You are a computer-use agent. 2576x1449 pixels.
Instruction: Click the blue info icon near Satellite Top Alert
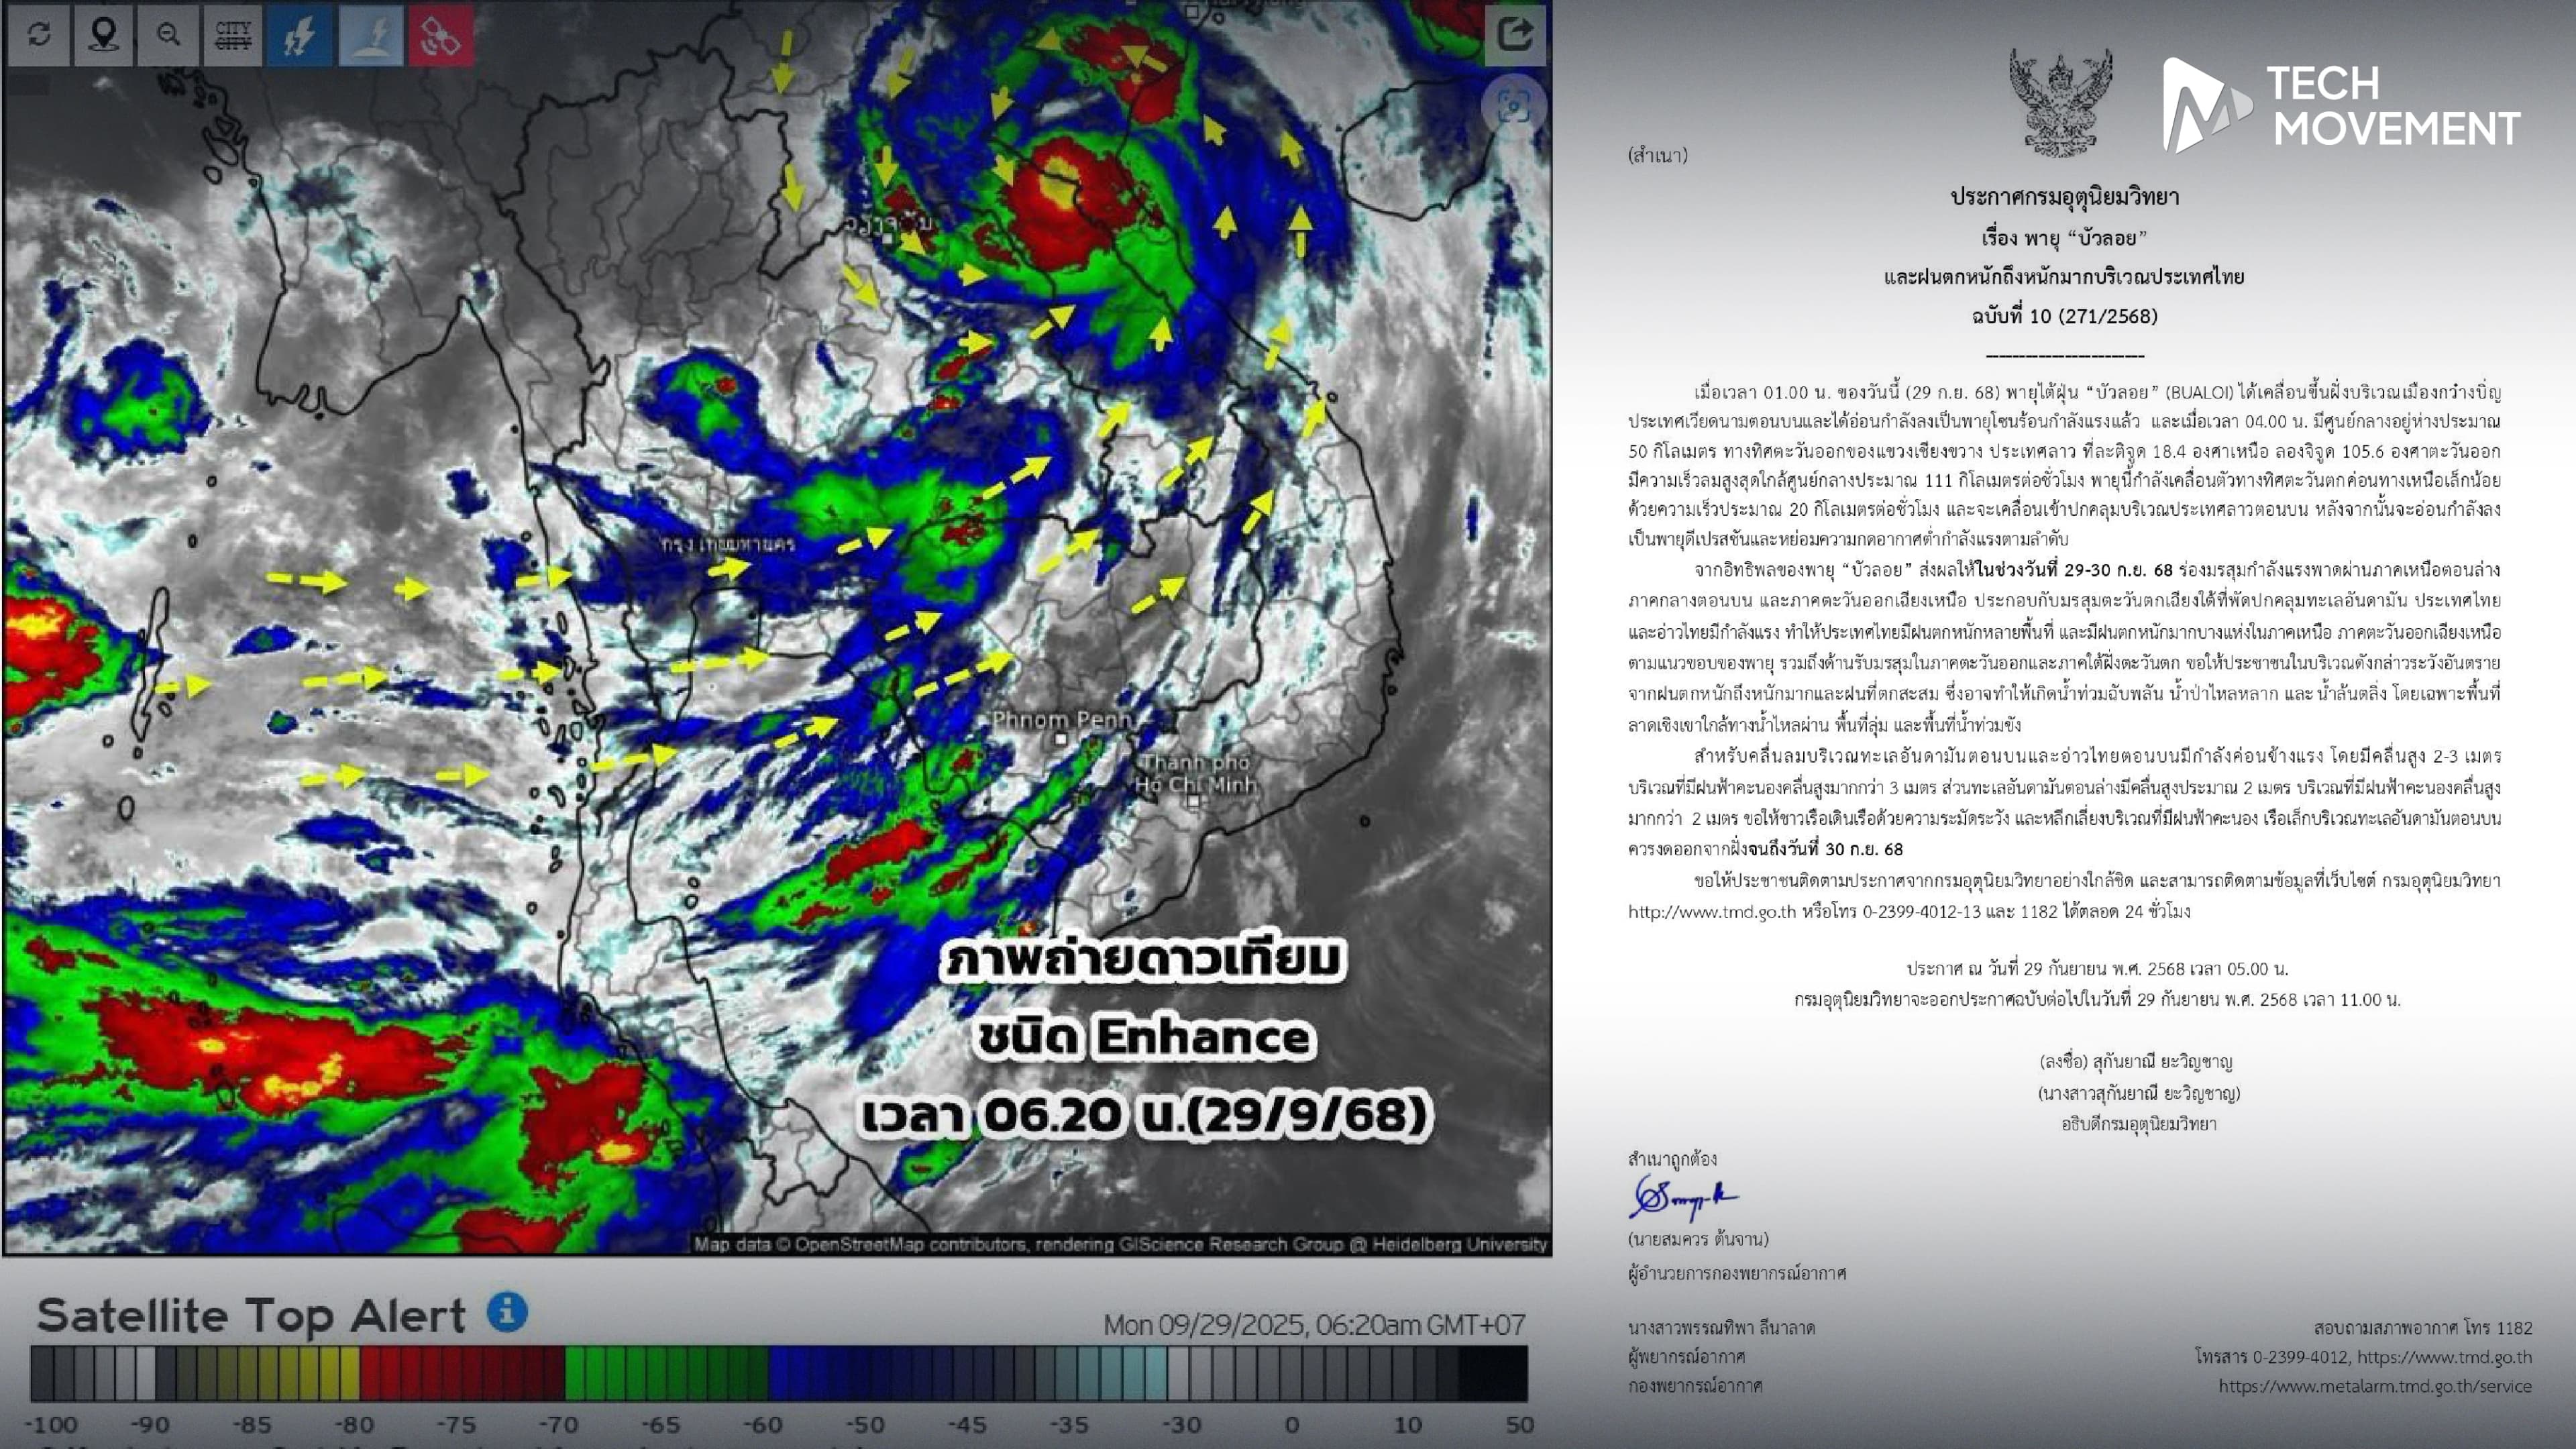507,1311
